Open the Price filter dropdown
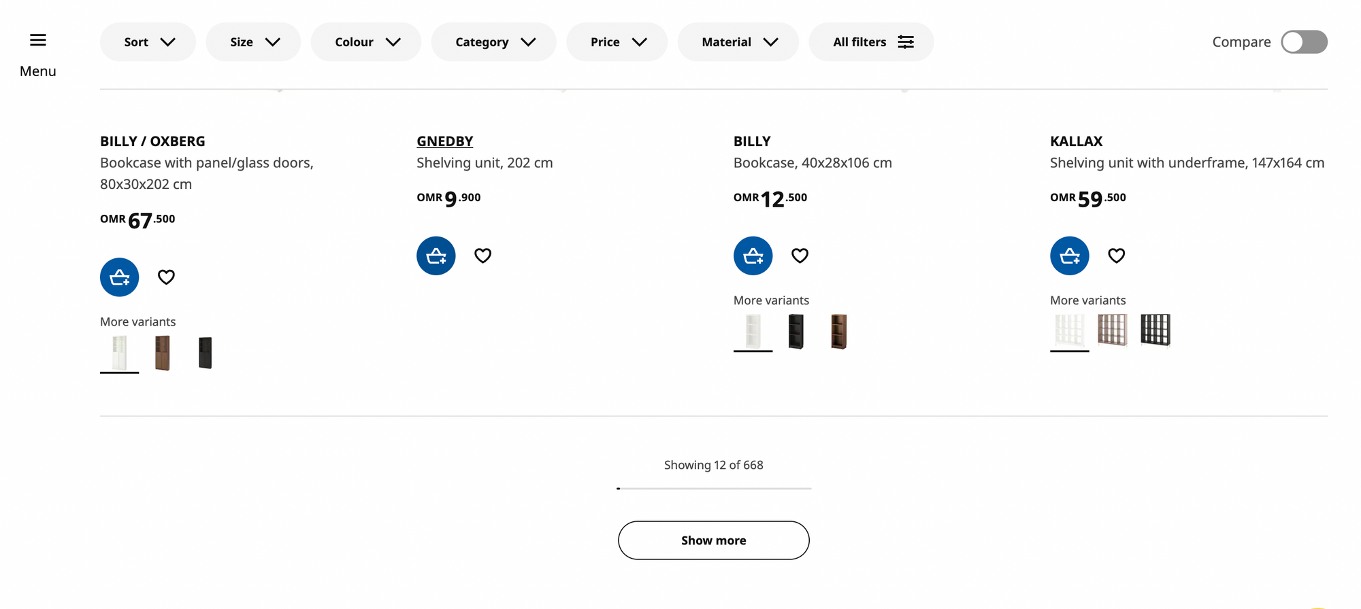This screenshot has height=609, width=1361. click(617, 42)
